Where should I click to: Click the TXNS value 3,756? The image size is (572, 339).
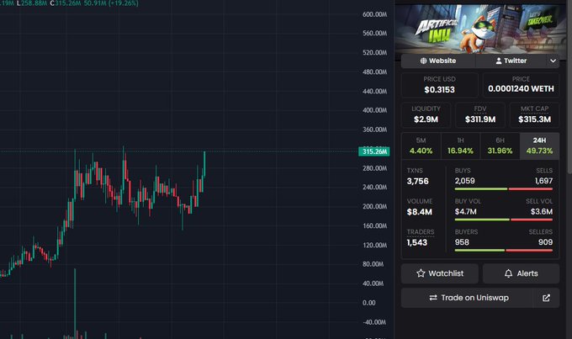[418, 182]
